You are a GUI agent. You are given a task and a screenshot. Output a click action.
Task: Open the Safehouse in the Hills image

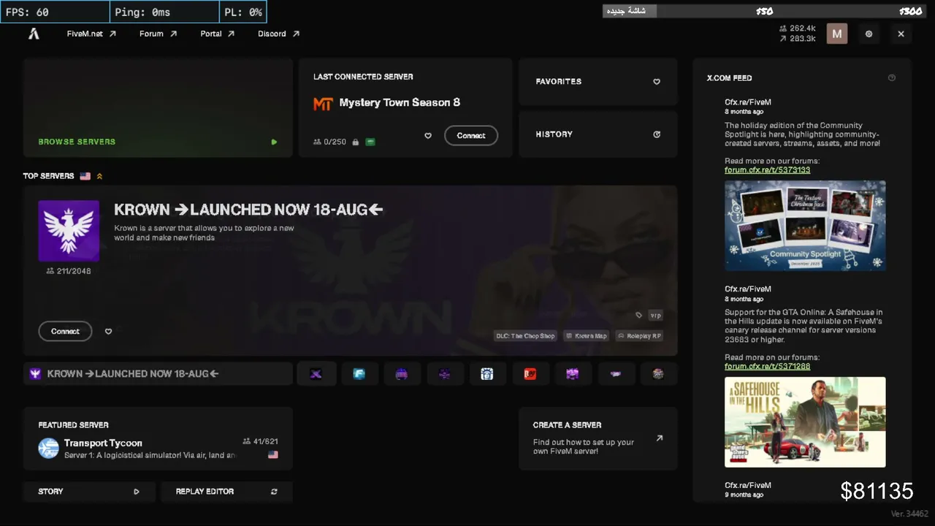pyautogui.click(x=805, y=422)
